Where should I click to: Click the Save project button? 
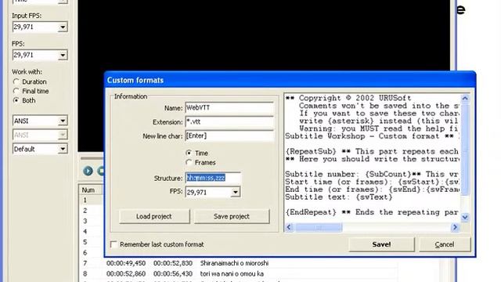(x=232, y=216)
